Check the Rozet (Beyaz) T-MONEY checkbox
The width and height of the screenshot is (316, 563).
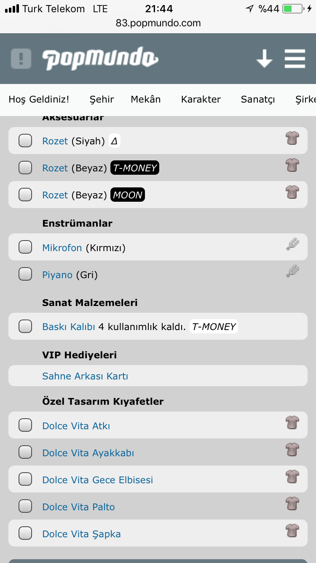pyautogui.click(x=25, y=168)
